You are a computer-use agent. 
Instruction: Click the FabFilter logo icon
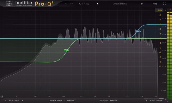(x=9, y=3)
